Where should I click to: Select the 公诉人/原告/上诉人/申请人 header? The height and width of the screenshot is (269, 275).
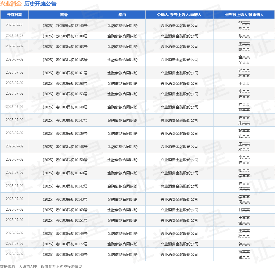pyautogui.click(x=179, y=15)
